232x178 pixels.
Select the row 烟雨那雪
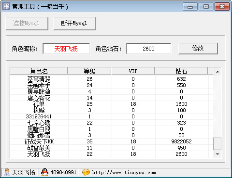[112, 135]
